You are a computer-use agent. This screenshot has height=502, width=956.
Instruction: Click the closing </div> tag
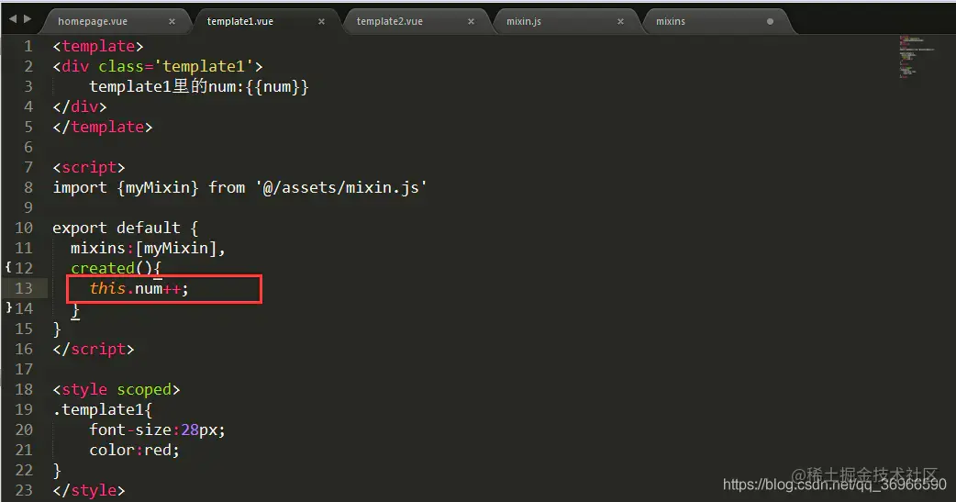80,106
